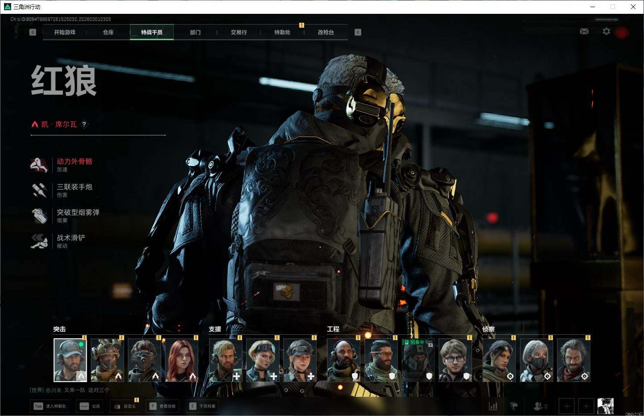Click the 三联装手炮 skill name

point(75,187)
